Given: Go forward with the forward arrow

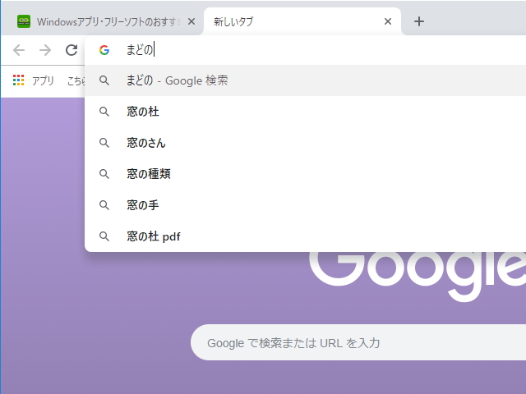Looking at the screenshot, I should pyautogui.click(x=45, y=50).
